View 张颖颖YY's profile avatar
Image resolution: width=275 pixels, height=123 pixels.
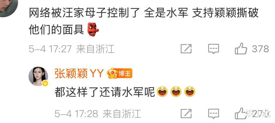click(x=39, y=76)
